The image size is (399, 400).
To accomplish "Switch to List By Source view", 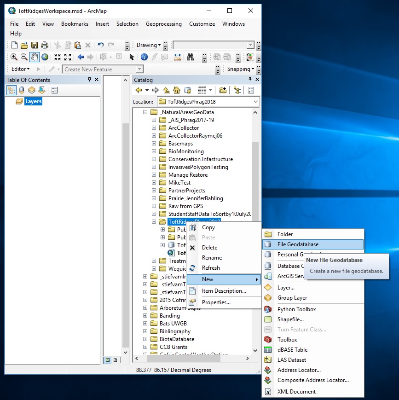I will pyautogui.click(x=22, y=91).
